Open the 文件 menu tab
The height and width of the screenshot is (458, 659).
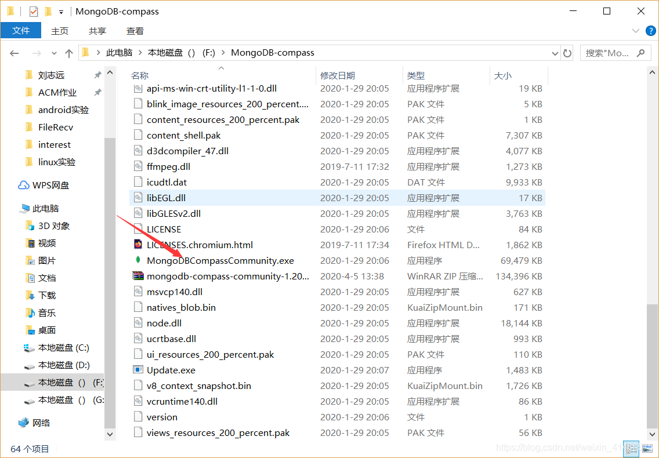[x=21, y=30]
